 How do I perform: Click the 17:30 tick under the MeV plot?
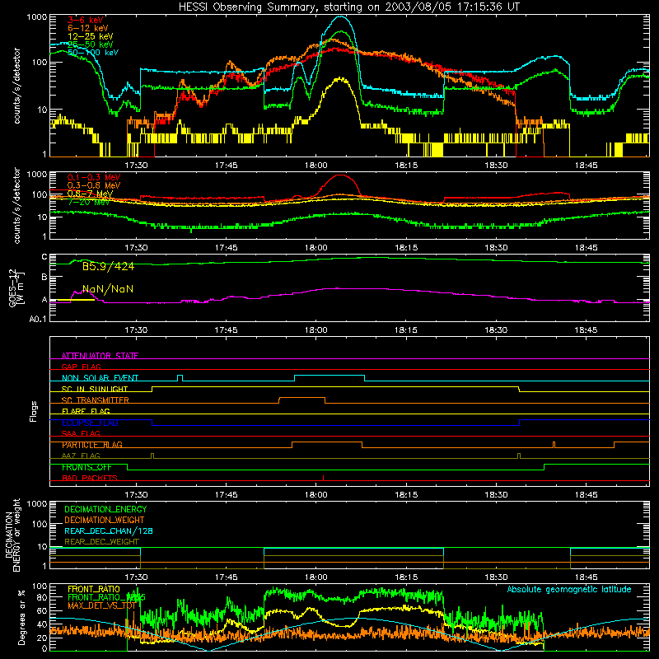(x=136, y=248)
